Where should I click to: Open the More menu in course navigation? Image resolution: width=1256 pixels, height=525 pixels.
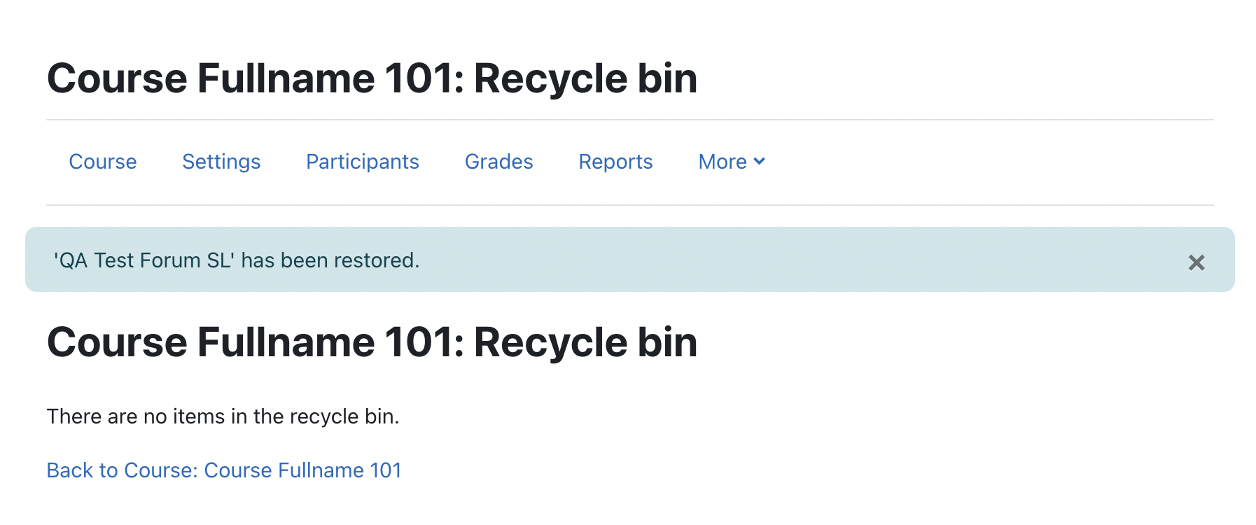[732, 162]
